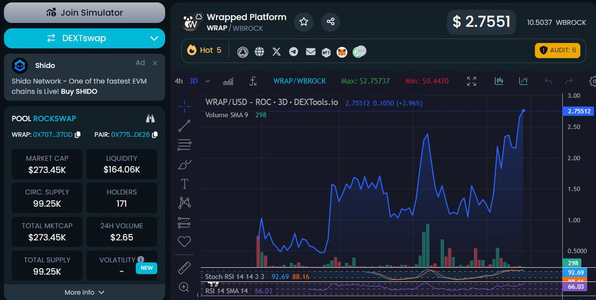Screen dimensions: 596x300
Task: Click the NFT hexagon icon
Action: (x=326, y=52)
